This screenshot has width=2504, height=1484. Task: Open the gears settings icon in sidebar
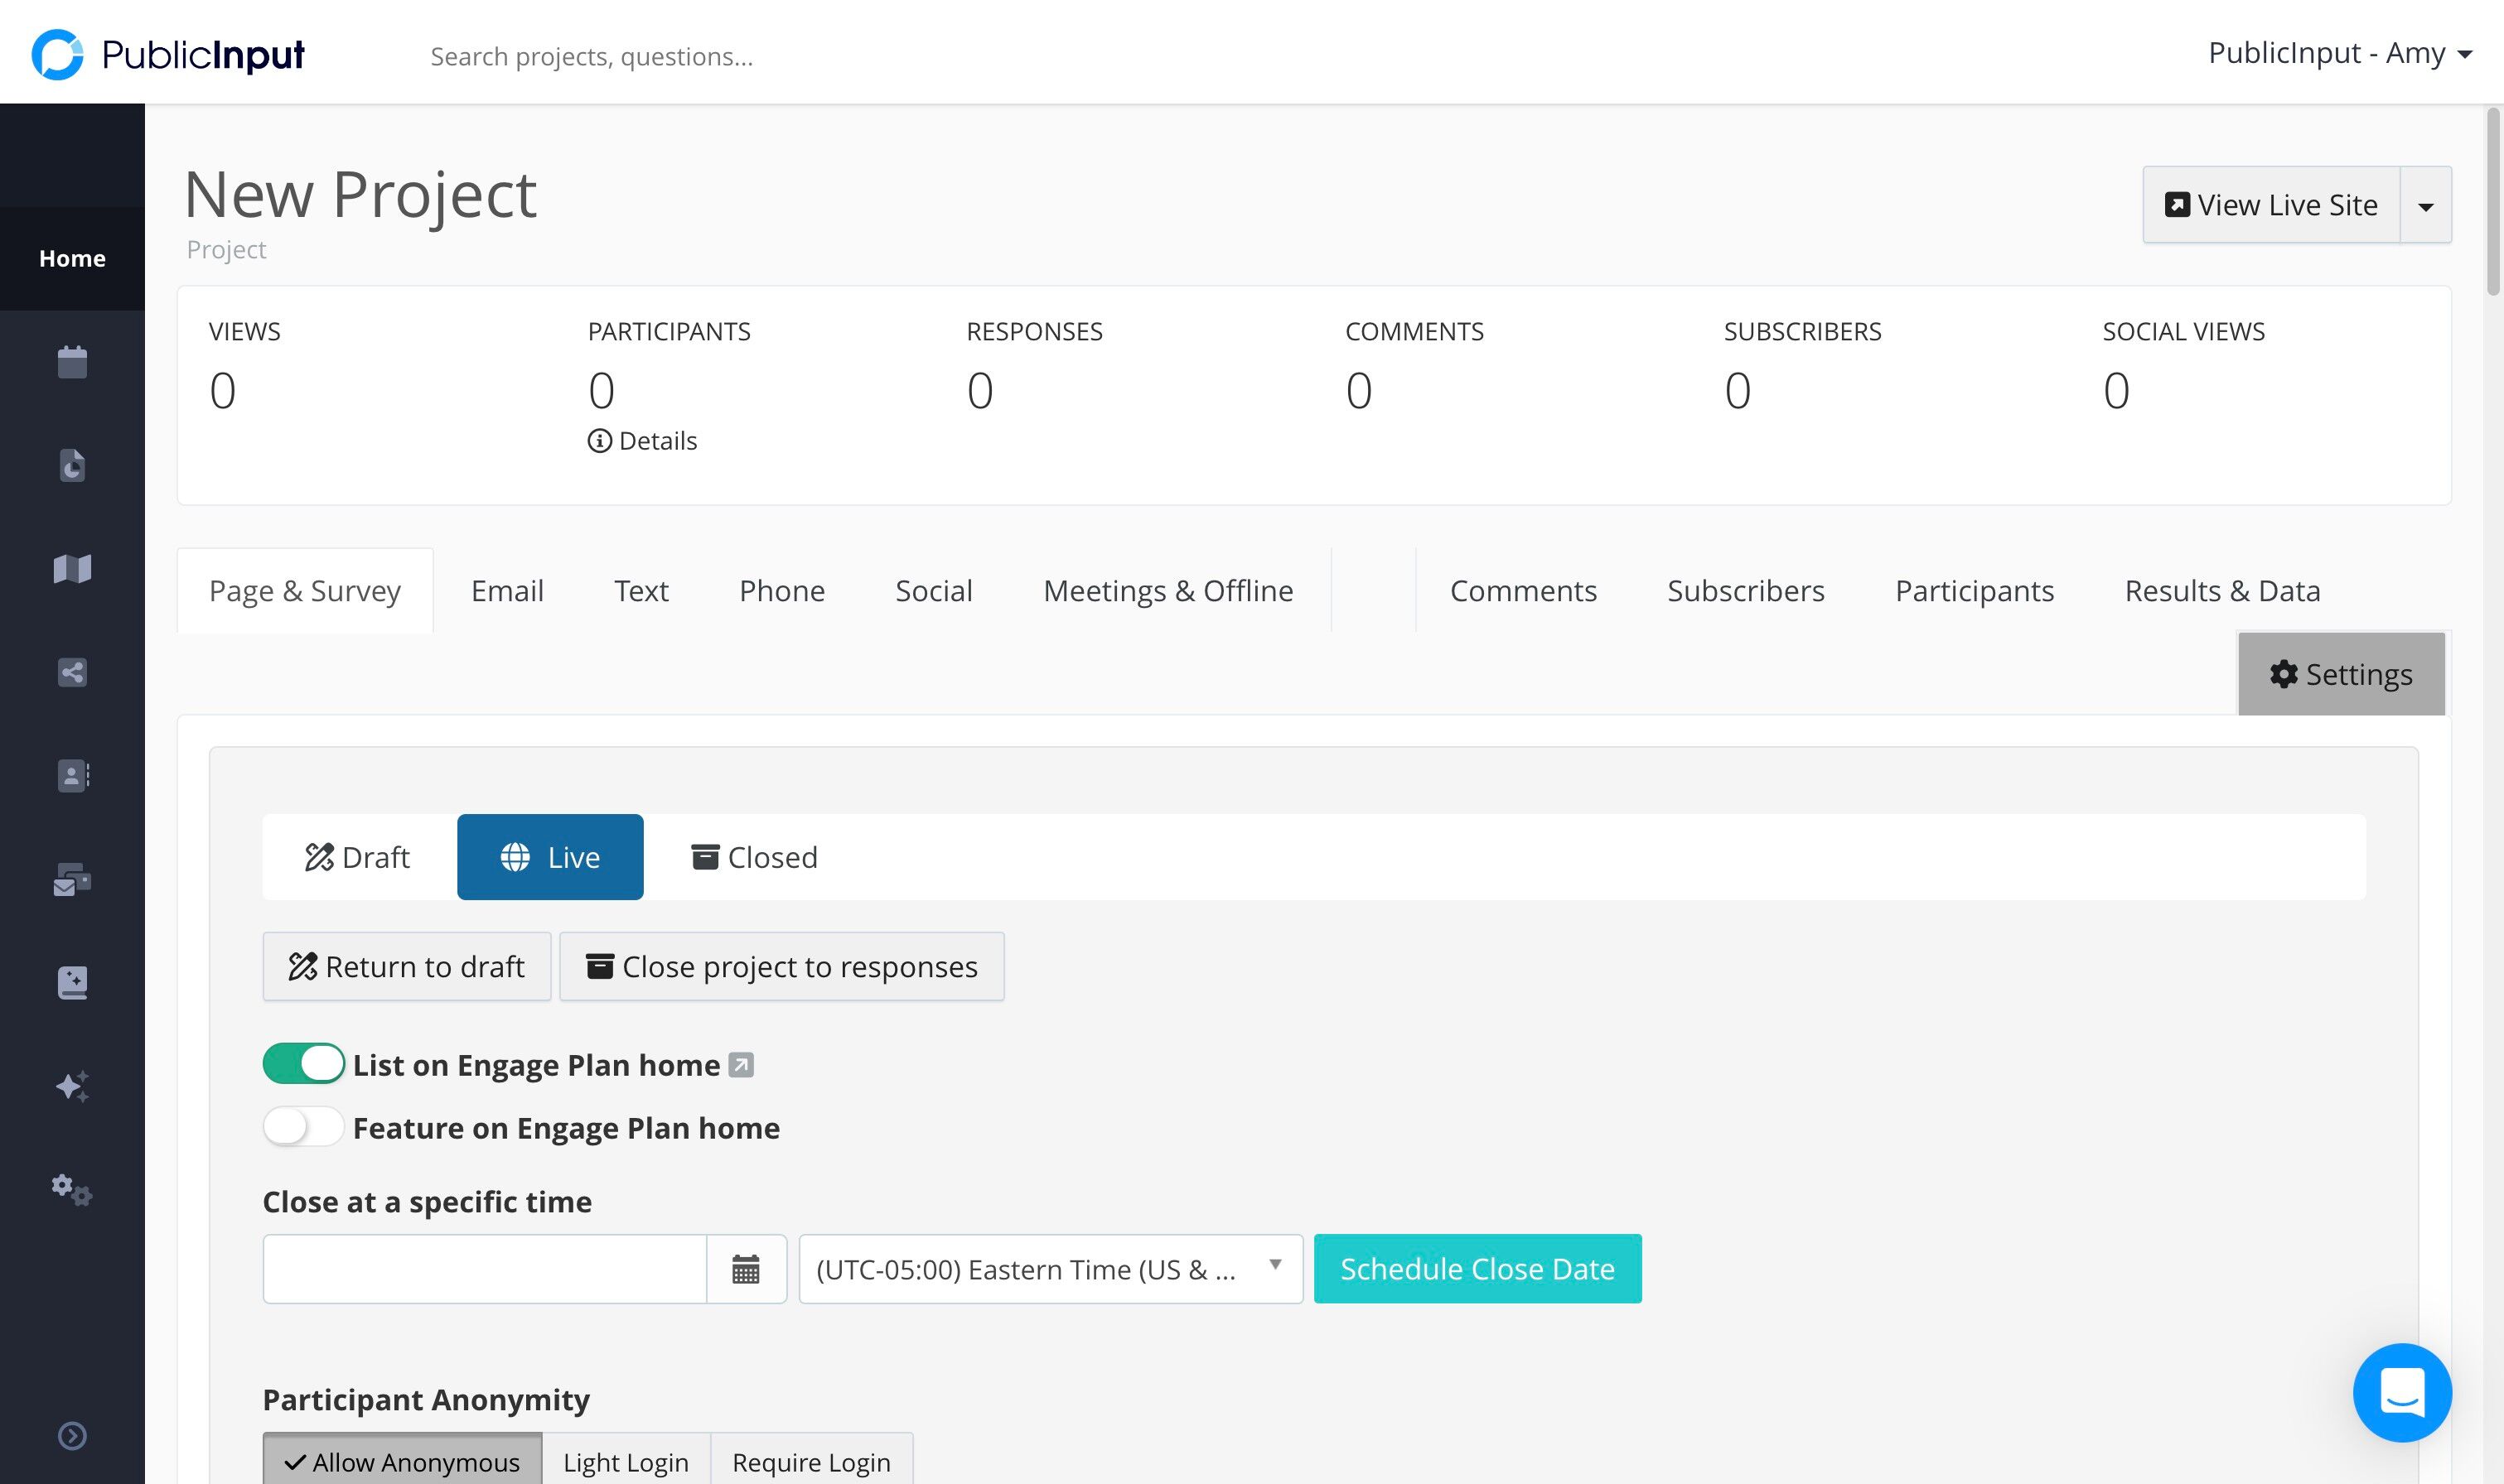[72, 1190]
